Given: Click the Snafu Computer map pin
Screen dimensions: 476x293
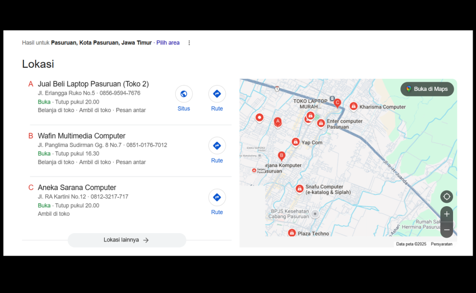Looking at the screenshot, I should point(300,189).
